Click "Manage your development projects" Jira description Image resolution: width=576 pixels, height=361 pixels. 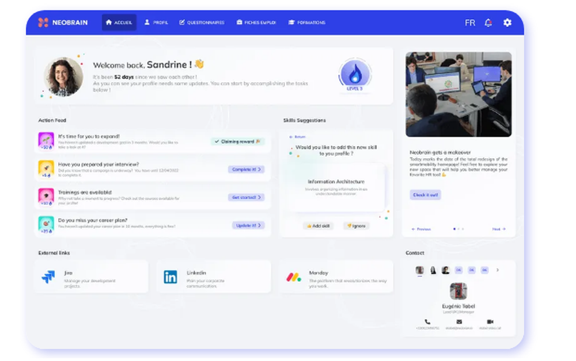[x=90, y=283]
